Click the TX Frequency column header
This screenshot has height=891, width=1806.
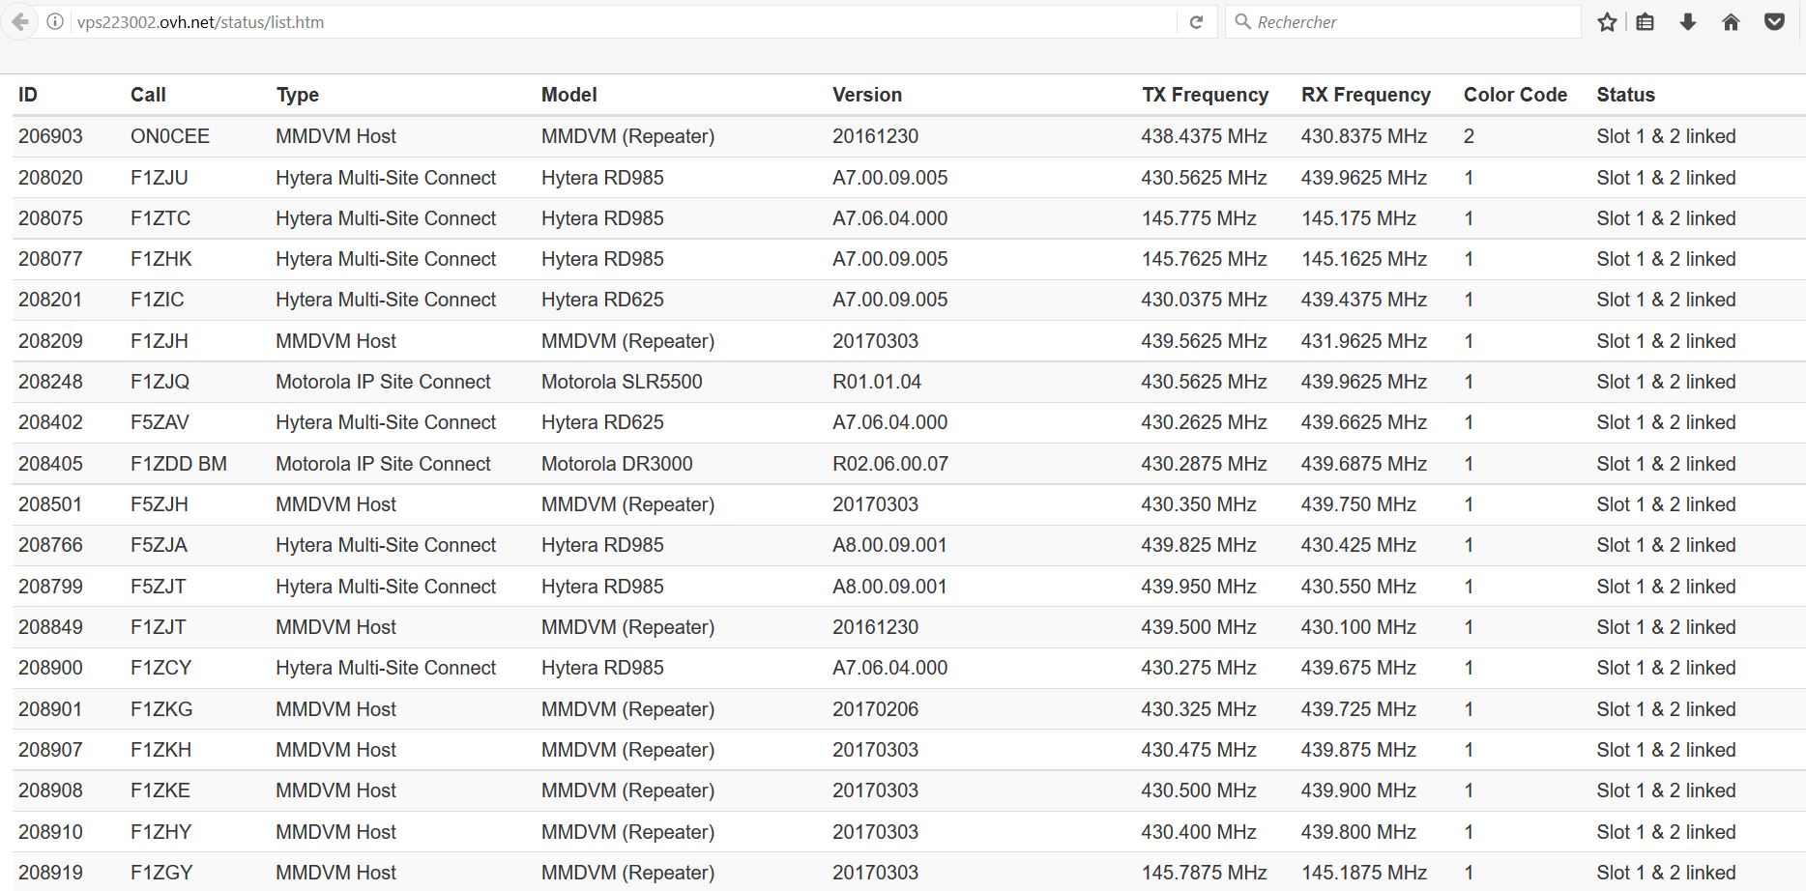point(1205,95)
